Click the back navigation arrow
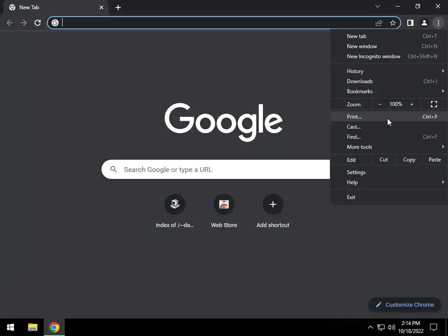The image size is (448, 336). click(x=10, y=23)
